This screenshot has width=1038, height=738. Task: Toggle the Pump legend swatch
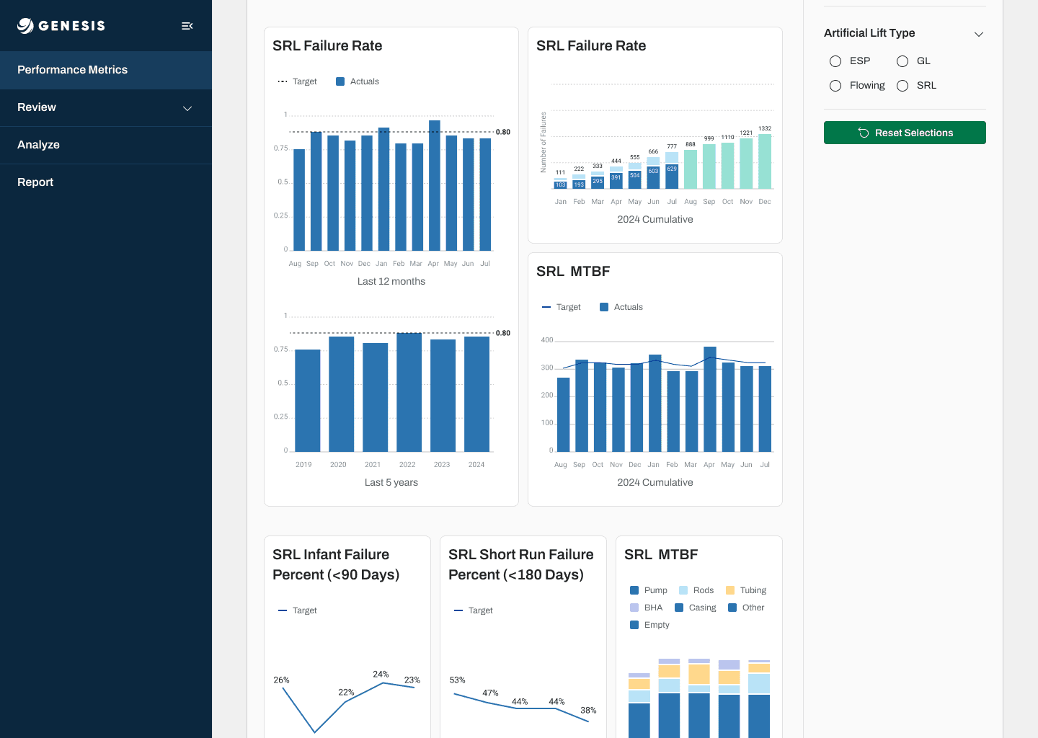[x=634, y=590]
